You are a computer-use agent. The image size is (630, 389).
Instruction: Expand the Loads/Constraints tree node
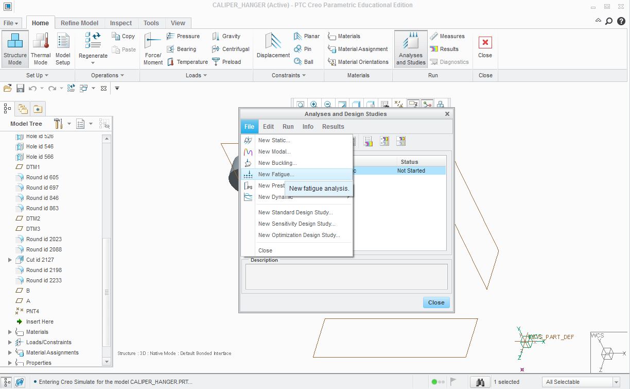pyautogui.click(x=10, y=342)
